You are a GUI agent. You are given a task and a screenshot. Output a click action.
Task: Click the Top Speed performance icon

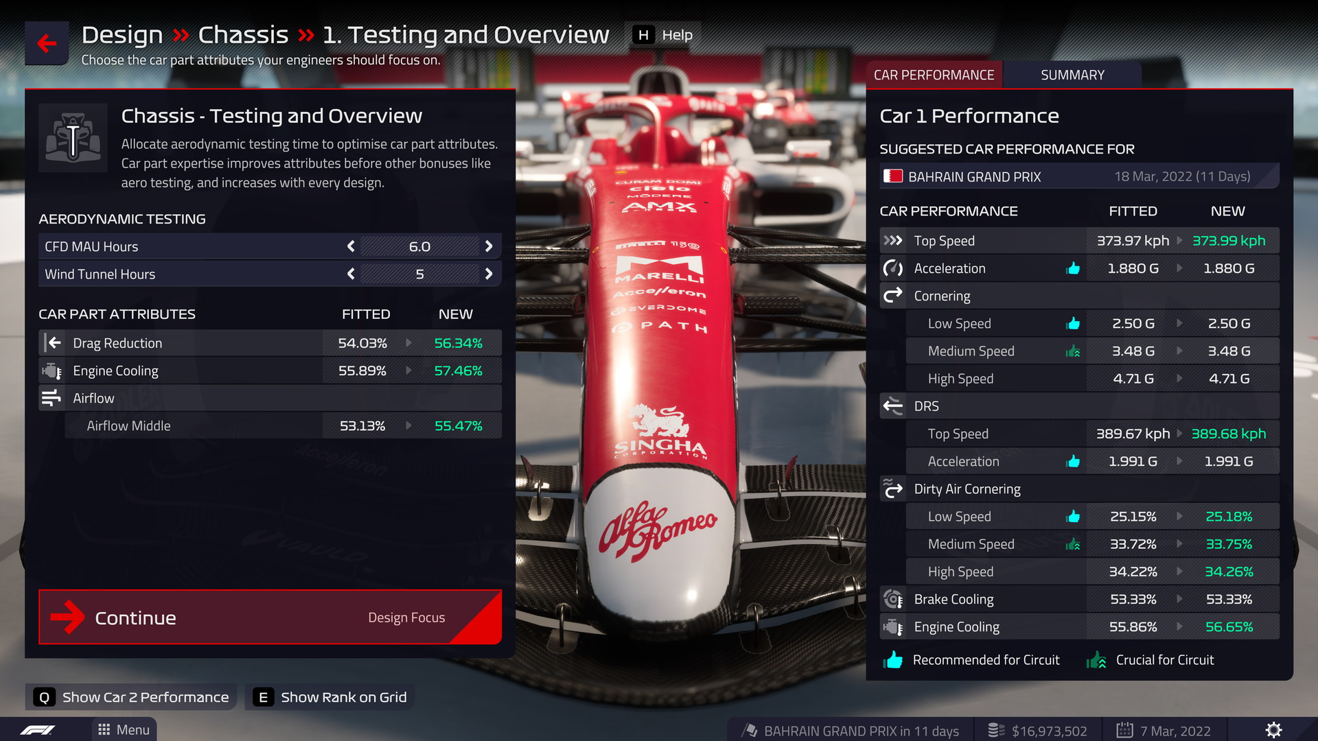[894, 241]
